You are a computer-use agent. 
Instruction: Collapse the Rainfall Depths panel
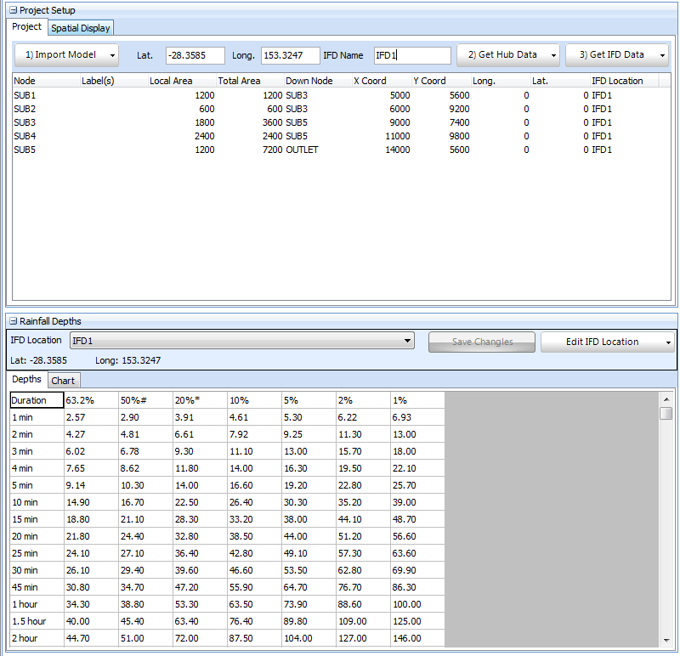coord(13,321)
